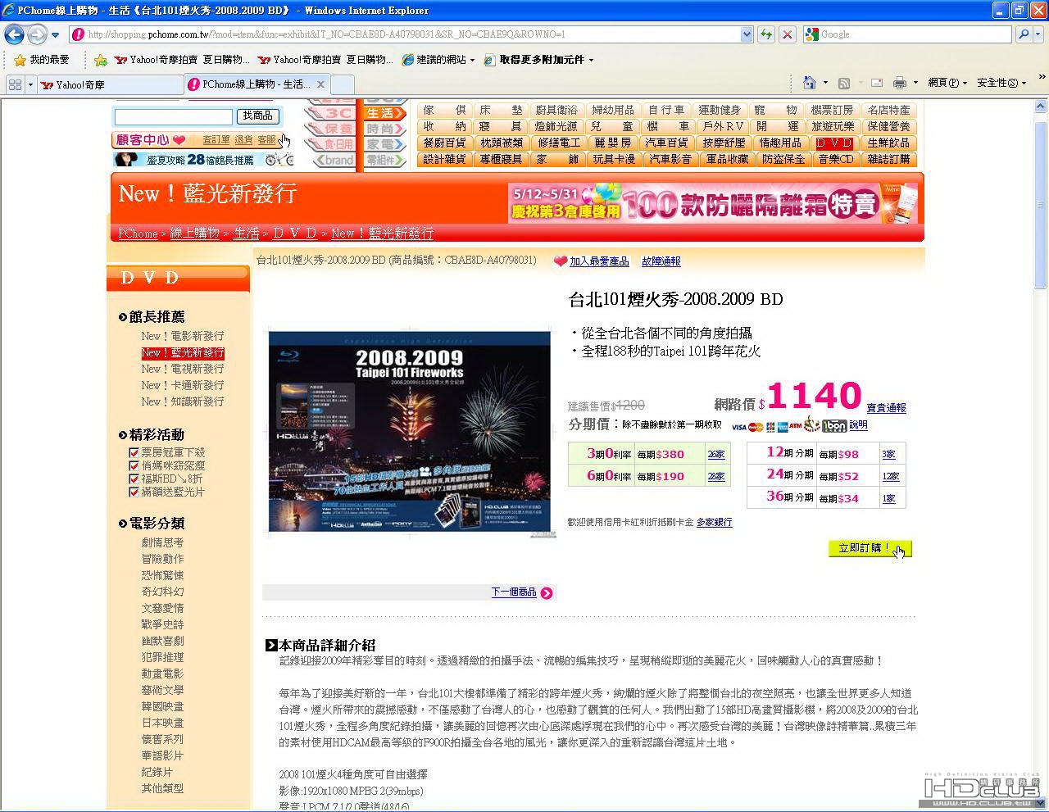This screenshot has width=1049, height=812.
Task: Open the recent pages dropdown arrow
Action: [55, 35]
